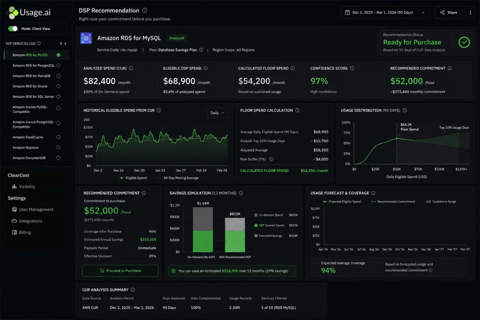Click the Ready for Purchase checkmark icon

[464, 42]
